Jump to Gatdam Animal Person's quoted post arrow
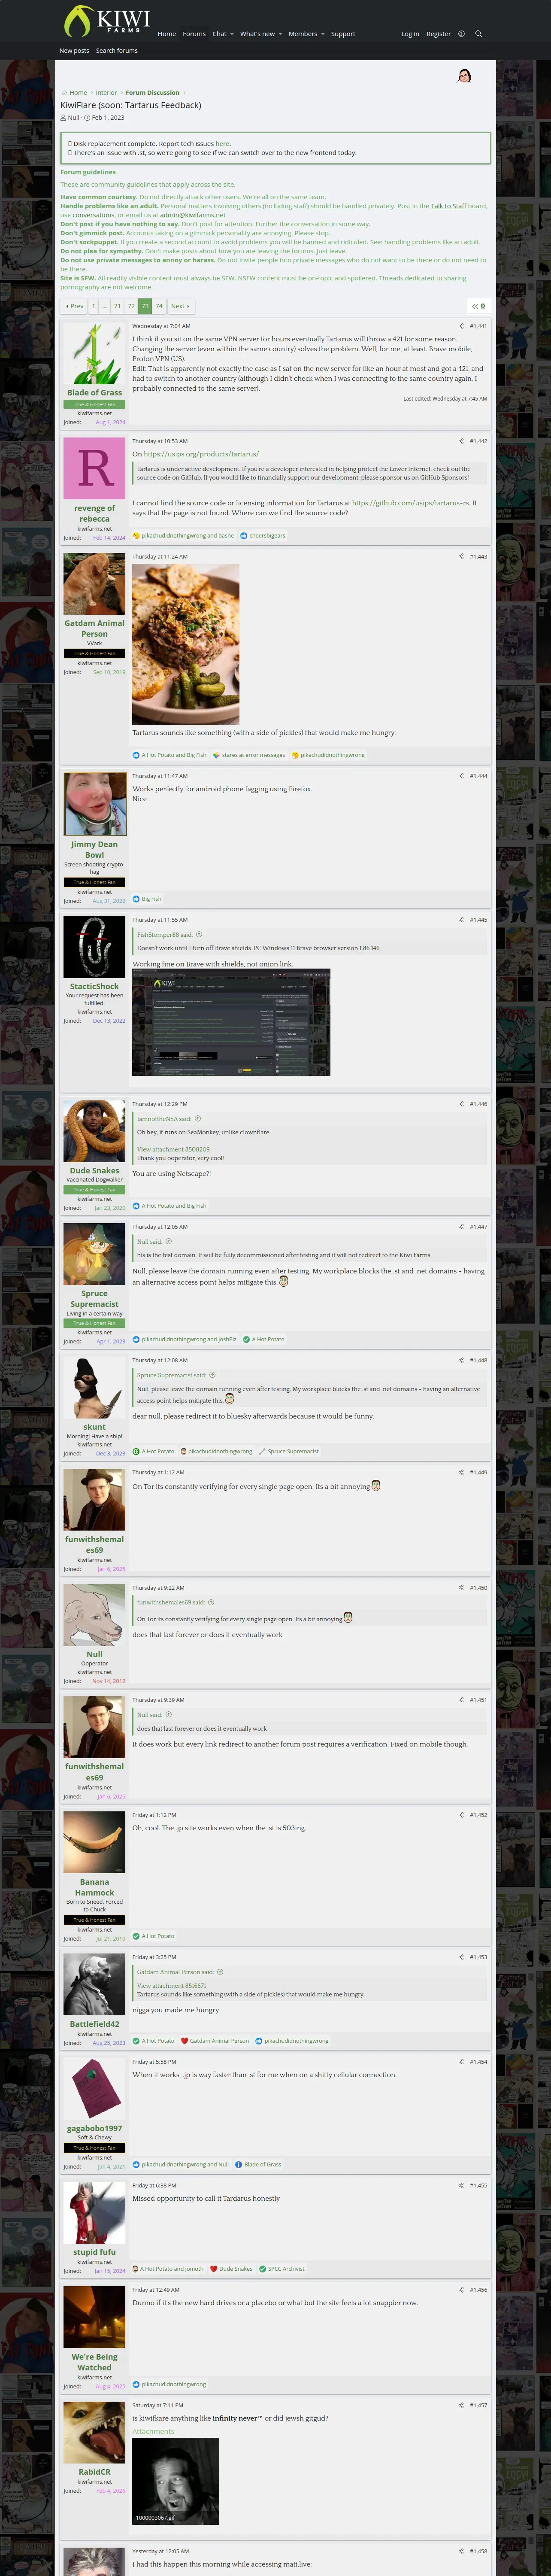Image resolution: width=551 pixels, height=2576 pixels. click(x=220, y=1972)
